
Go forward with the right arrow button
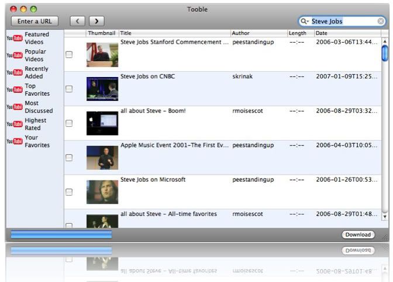(96, 21)
